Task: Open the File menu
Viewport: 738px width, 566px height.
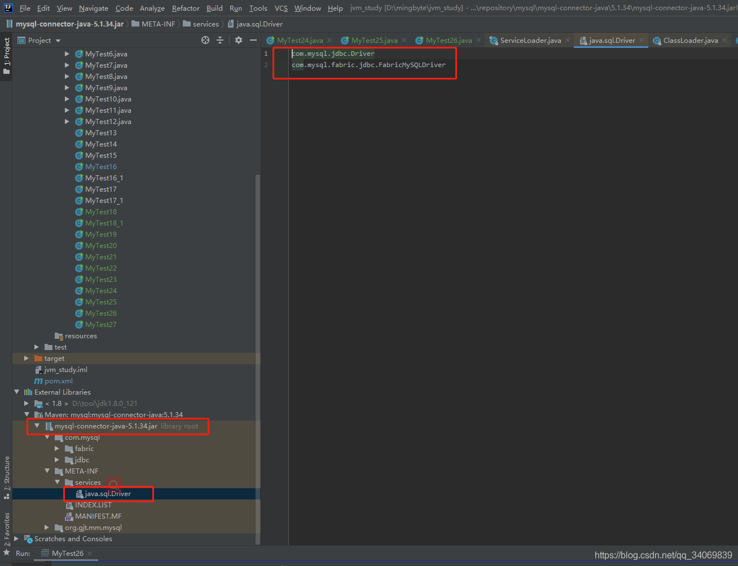Action: click(x=25, y=8)
